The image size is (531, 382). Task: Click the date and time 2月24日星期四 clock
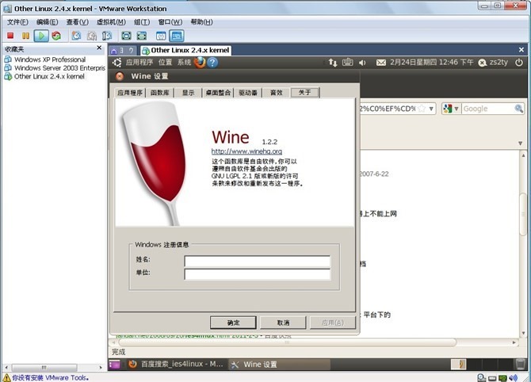click(x=431, y=63)
